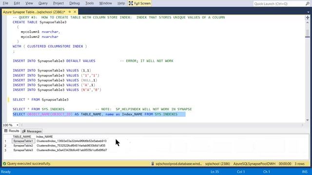Click the editor split window handle
Viewport: 312px width, 175px height.
308,17
